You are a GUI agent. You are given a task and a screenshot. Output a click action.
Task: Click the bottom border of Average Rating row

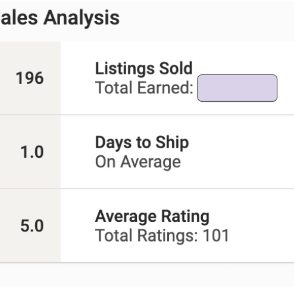pos(176,262)
